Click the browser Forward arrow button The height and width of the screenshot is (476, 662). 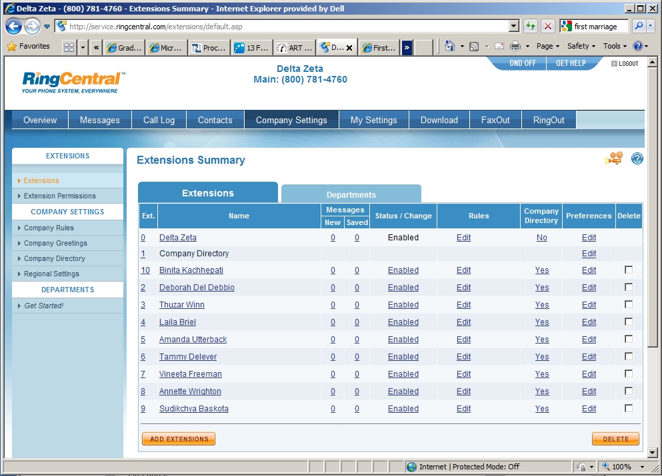point(32,26)
